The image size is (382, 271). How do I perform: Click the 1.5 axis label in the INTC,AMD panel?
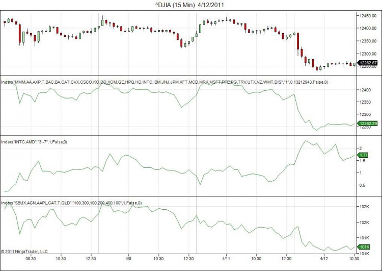pyautogui.click(x=362, y=161)
